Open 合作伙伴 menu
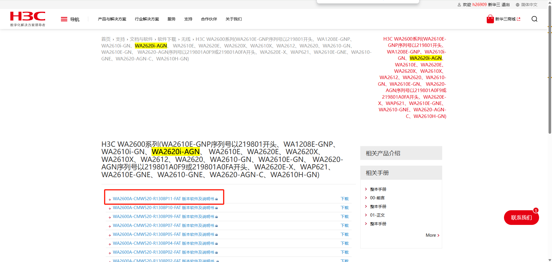 (x=209, y=19)
